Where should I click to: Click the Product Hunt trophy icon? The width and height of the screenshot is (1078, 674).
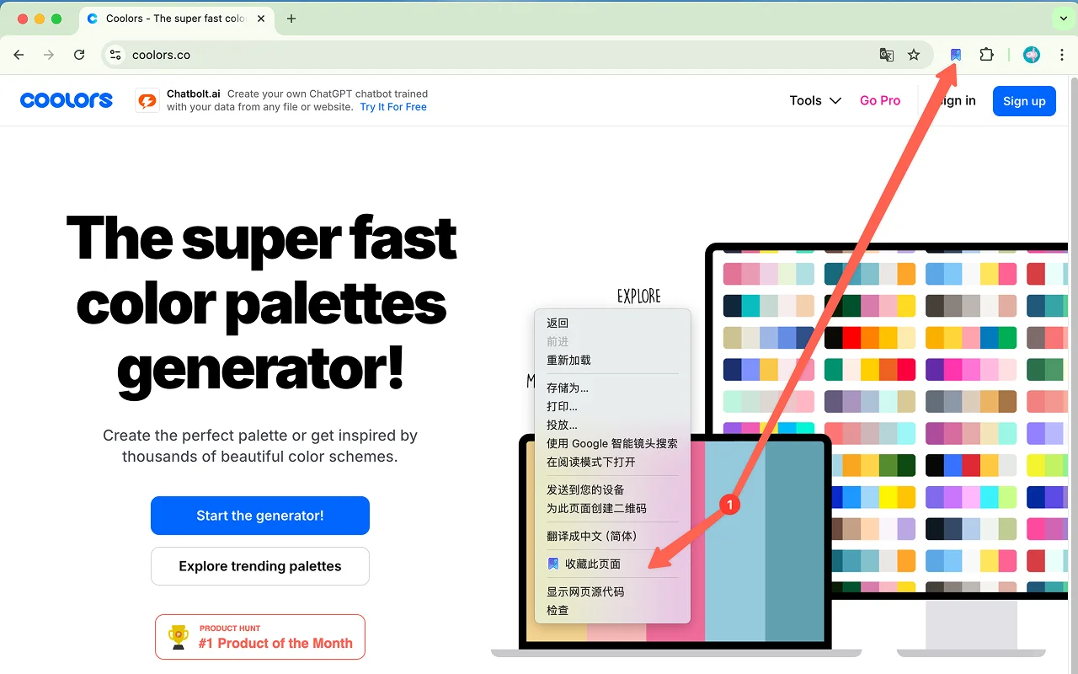click(x=179, y=637)
